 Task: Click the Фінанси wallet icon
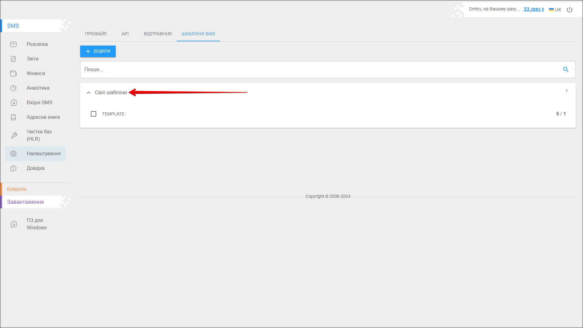(13, 73)
